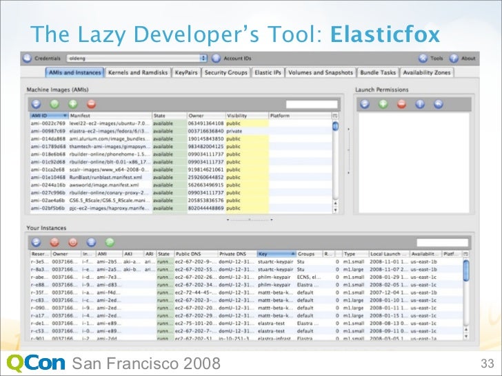Viewport: 502px width, 376px height.
Task: Sort instances by Private DNS column
Action: [237, 254]
